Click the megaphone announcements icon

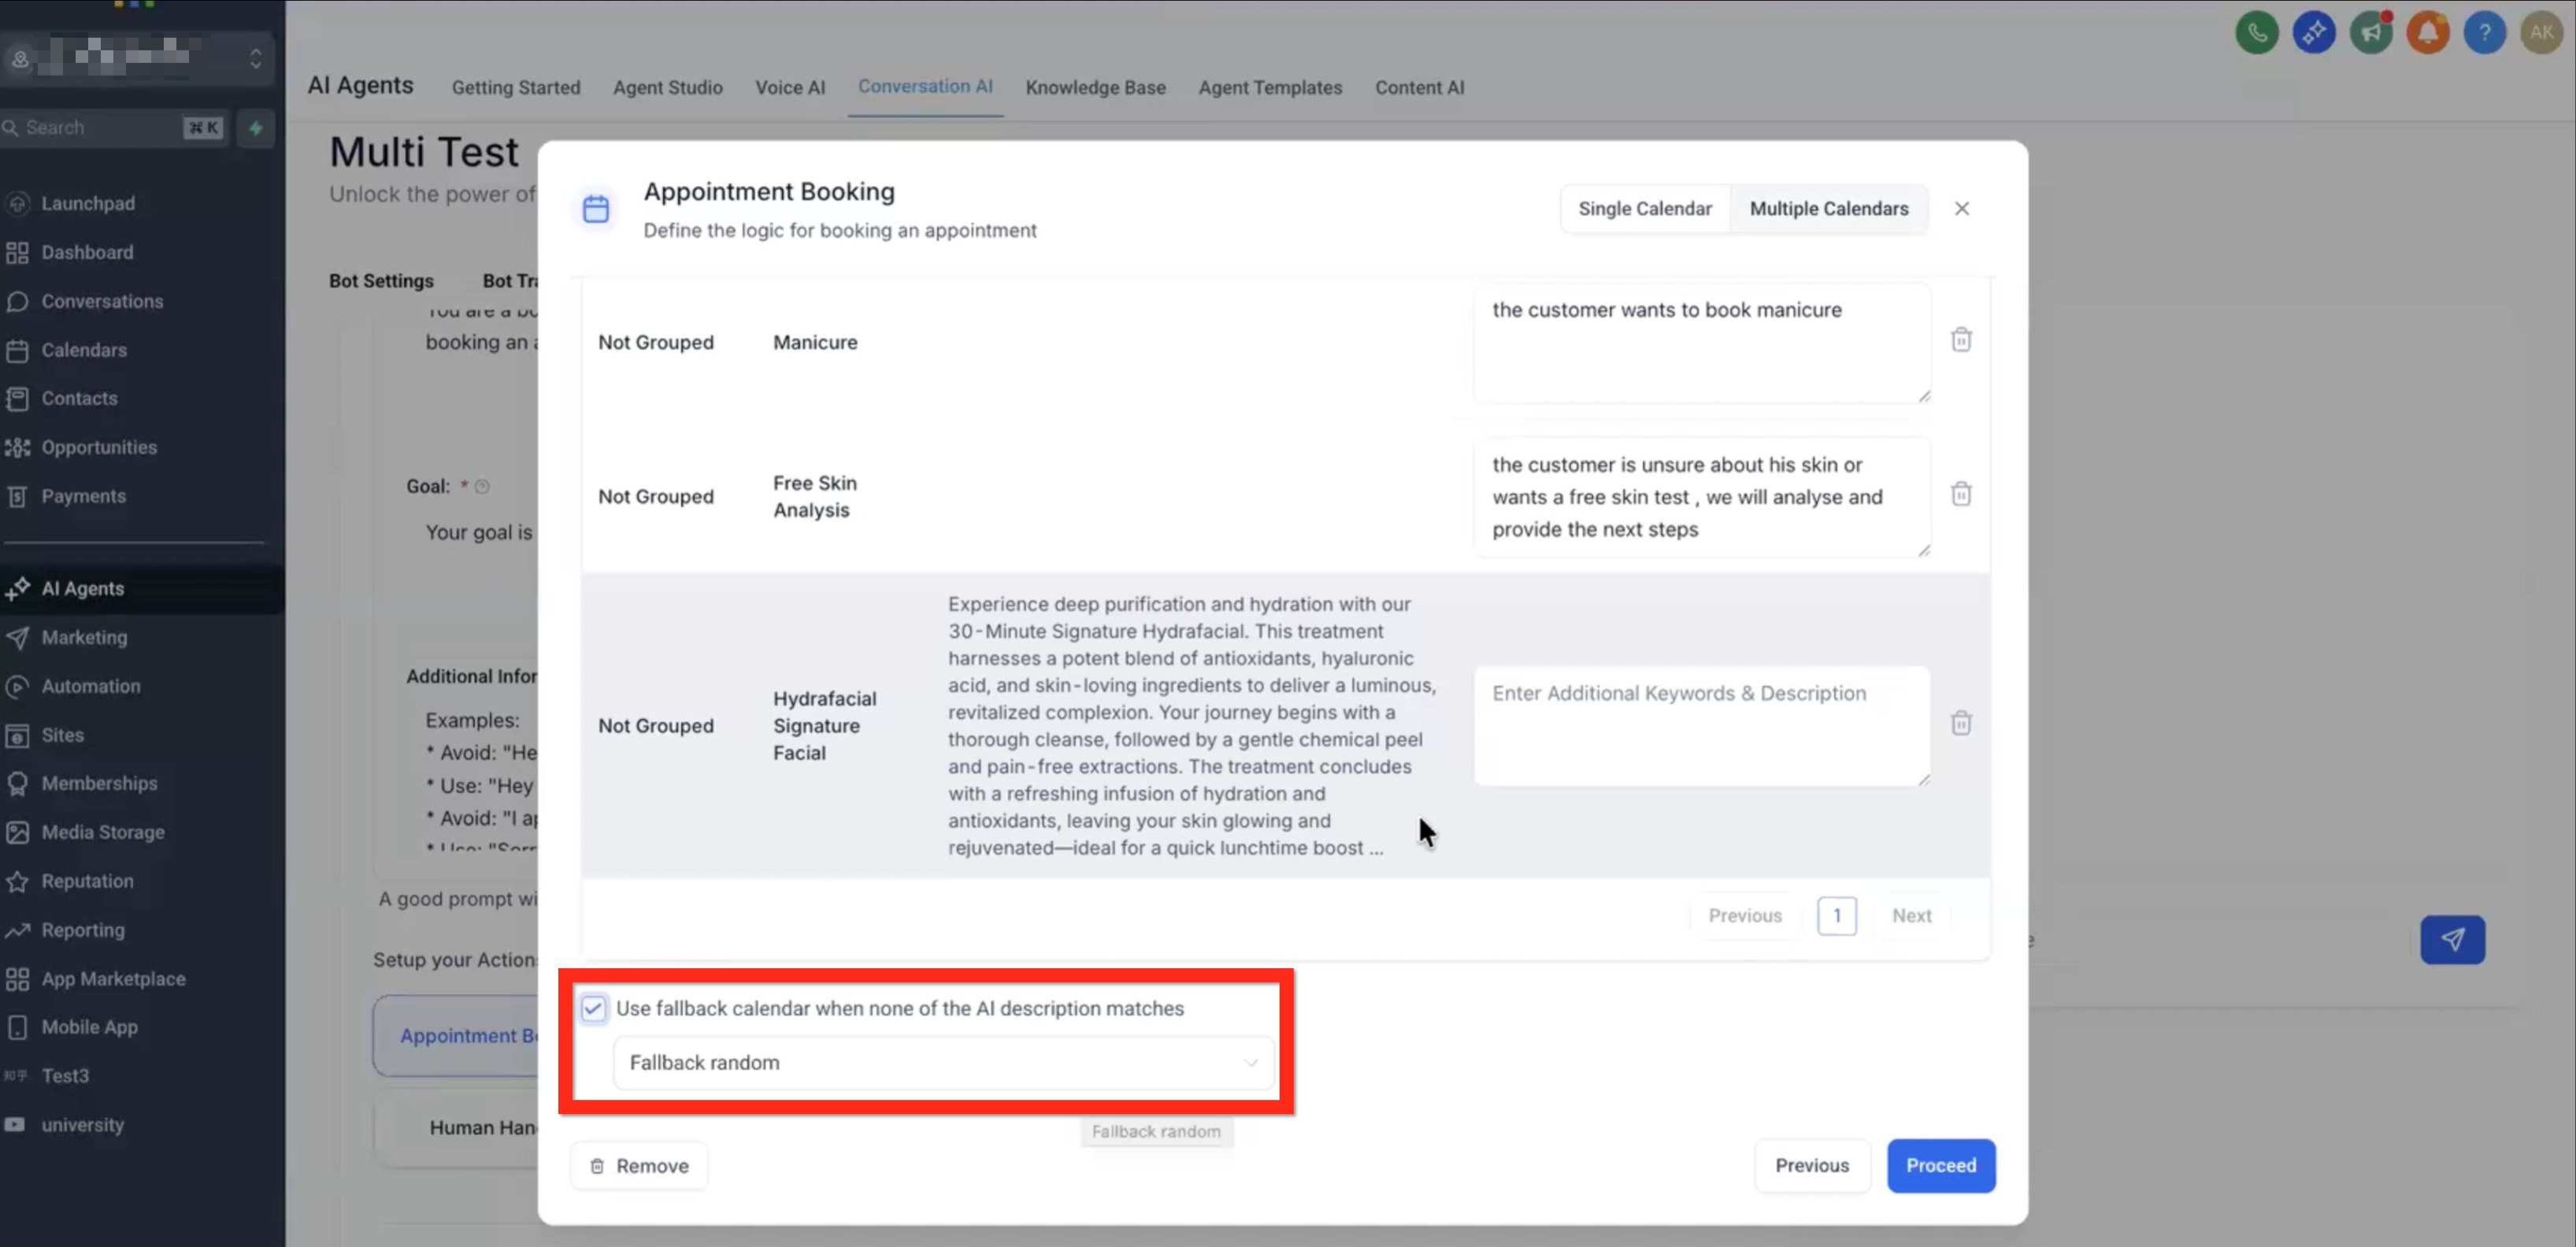coord(2370,33)
